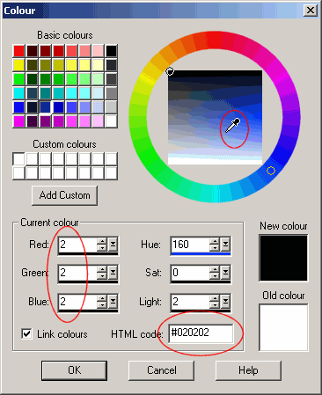This screenshot has height=395, width=322.
Task: Focus the Hue value field
Action: click(190, 245)
